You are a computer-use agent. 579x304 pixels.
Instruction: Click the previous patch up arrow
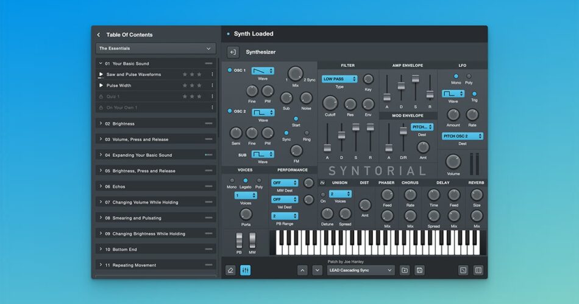[x=303, y=270]
